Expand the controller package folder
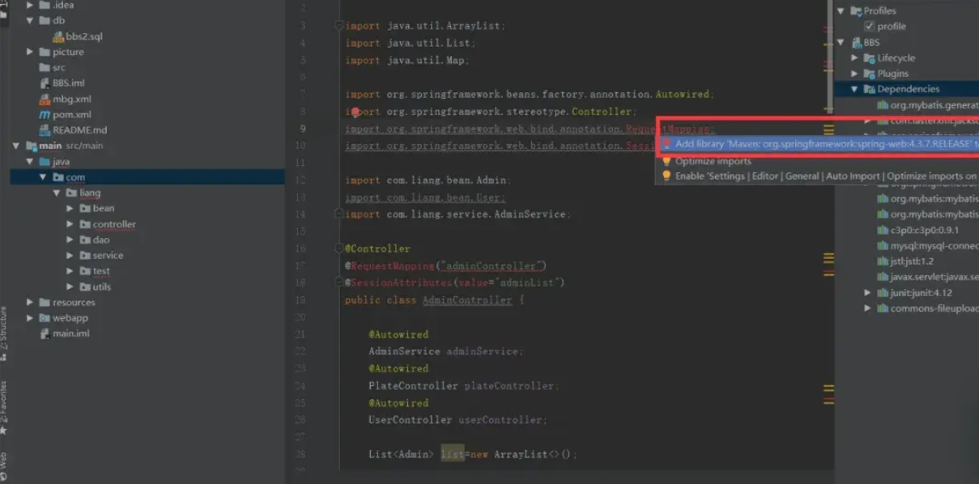 (x=70, y=224)
